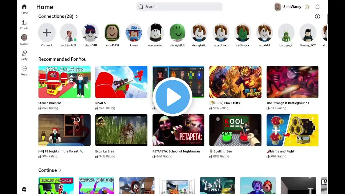345x194 pixels.
Task: Open the Spelling Bee thumbnail
Action: point(235,130)
